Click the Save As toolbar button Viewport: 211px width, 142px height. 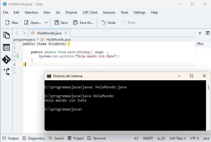click(x=83, y=23)
